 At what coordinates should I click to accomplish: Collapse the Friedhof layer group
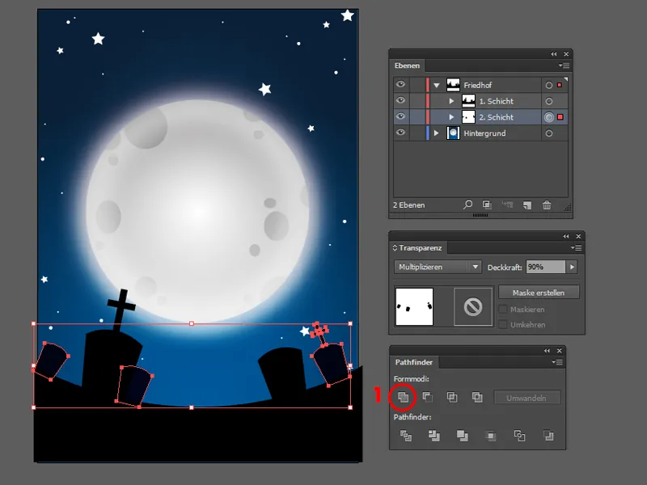(438, 85)
